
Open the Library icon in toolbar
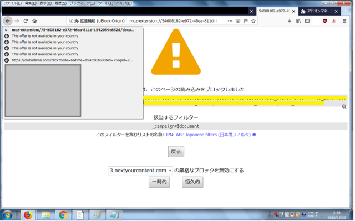pyautogui.click(x=298, y=21)
